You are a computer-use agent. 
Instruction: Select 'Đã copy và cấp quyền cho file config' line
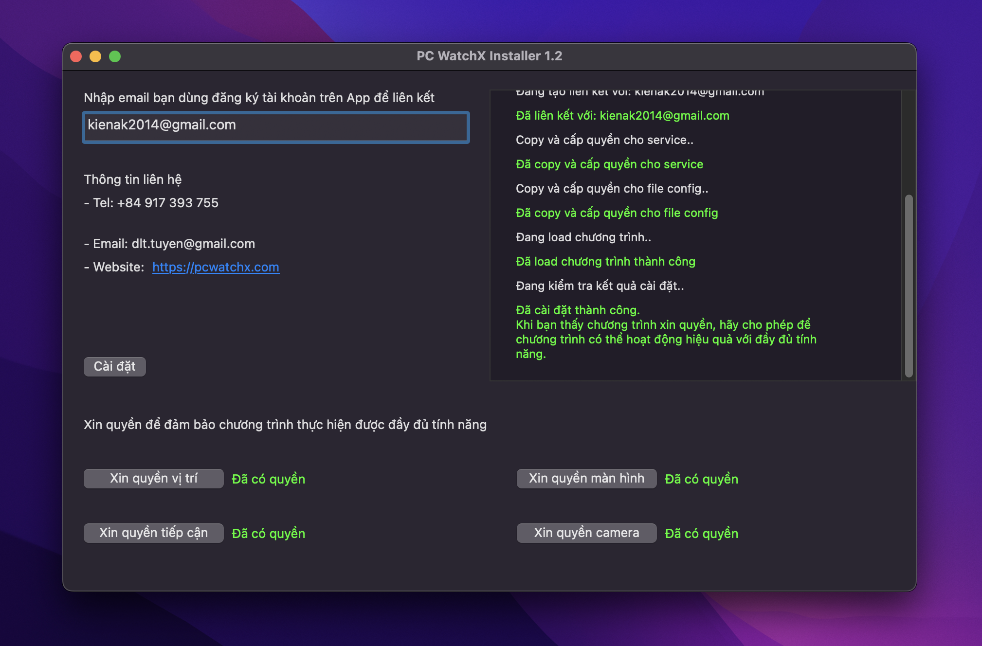tap(617, 213)
